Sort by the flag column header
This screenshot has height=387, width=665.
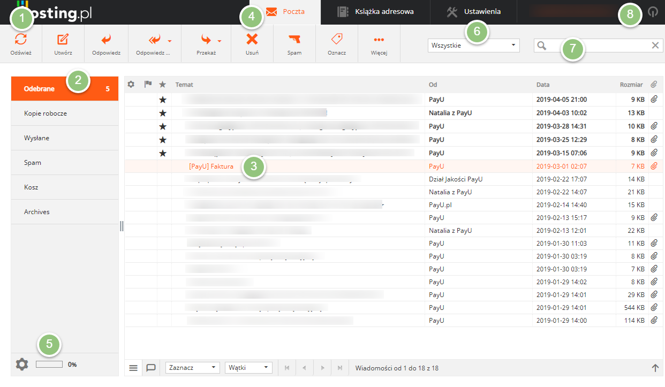pos(148,85)
